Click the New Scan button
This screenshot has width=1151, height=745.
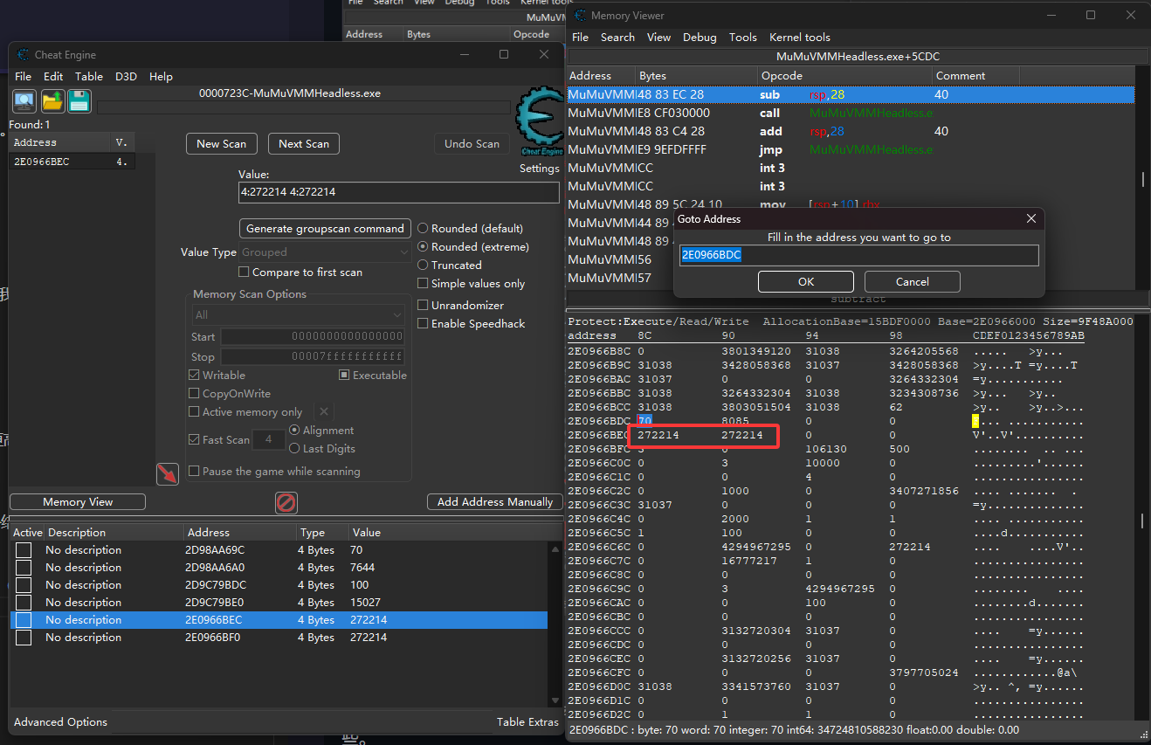222,144
